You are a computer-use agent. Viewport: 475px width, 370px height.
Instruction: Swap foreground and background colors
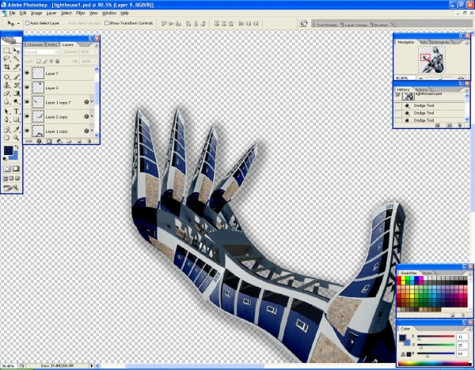point(17,147)
